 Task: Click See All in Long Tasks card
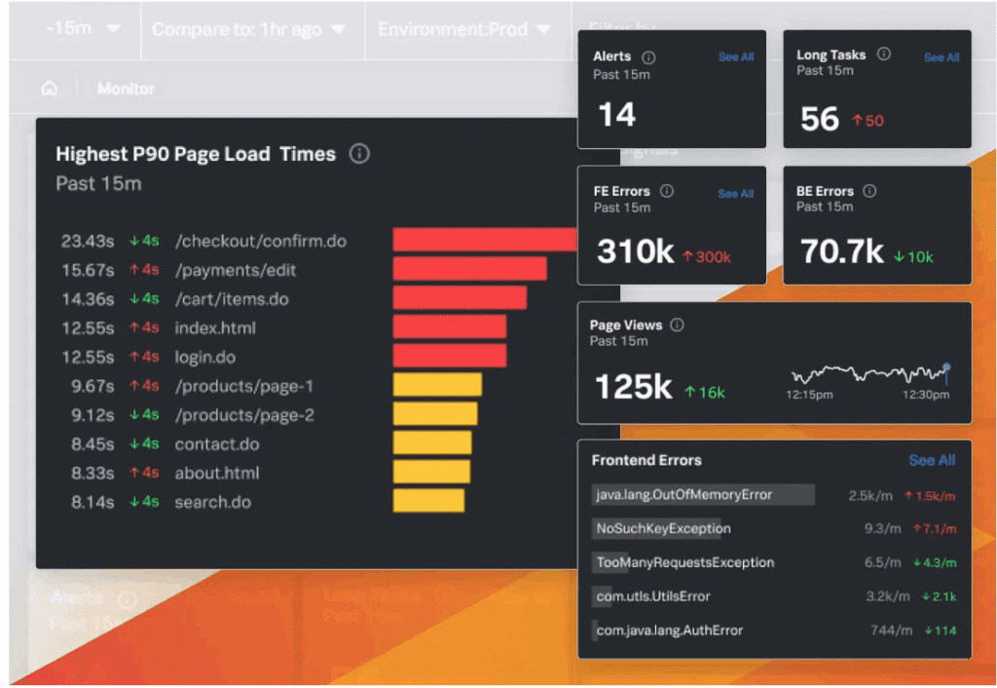(941, 57)
